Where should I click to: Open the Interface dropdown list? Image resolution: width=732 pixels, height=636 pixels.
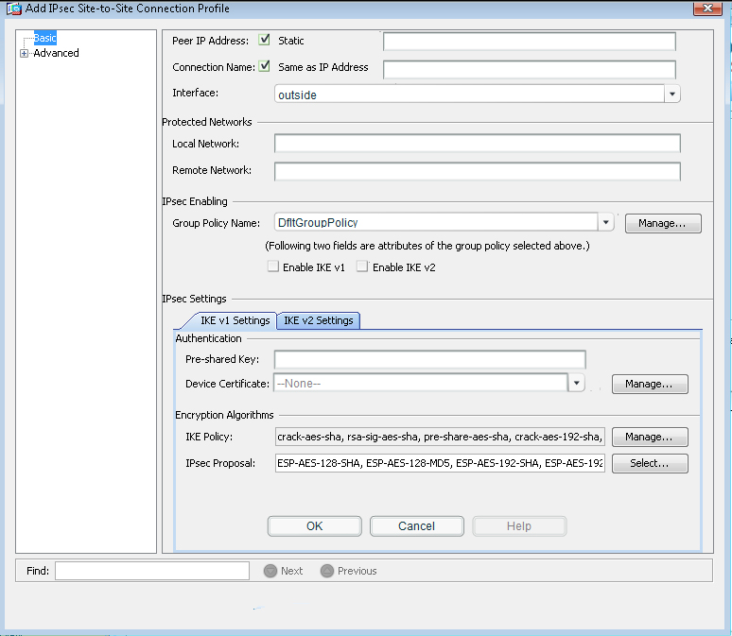point(671,95)
